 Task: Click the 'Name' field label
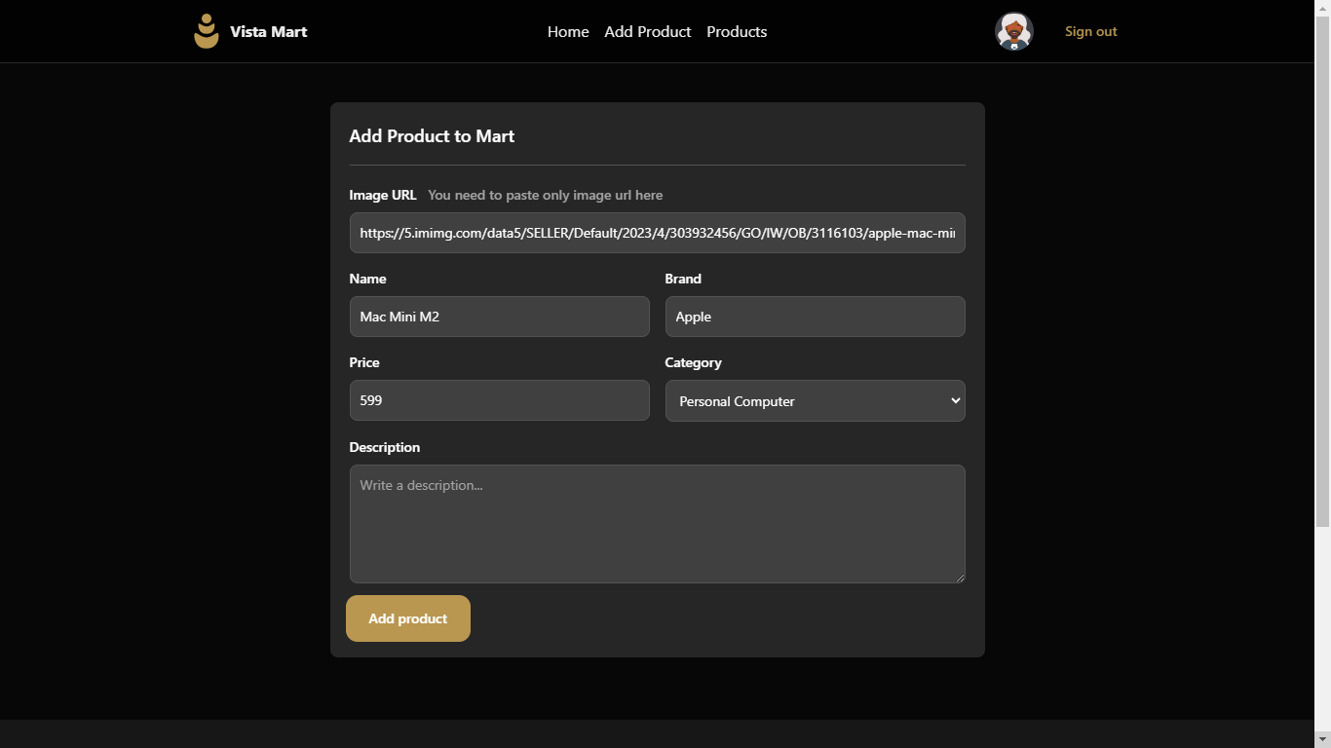coord(368,279)
